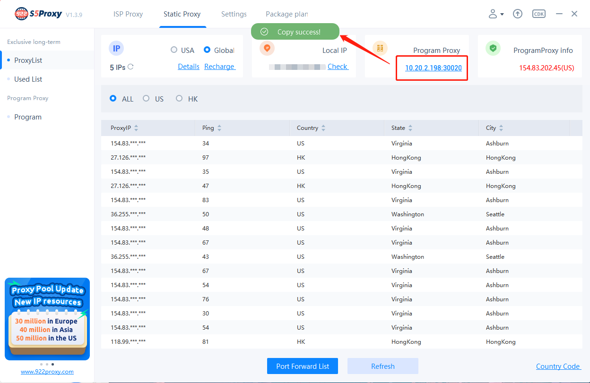590x383 pixels.
Task: Click the Check link for Local IP
Action: click(x=338, y=67)
